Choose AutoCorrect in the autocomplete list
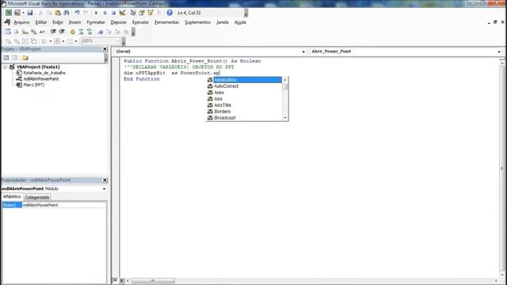 coord(245,86)
